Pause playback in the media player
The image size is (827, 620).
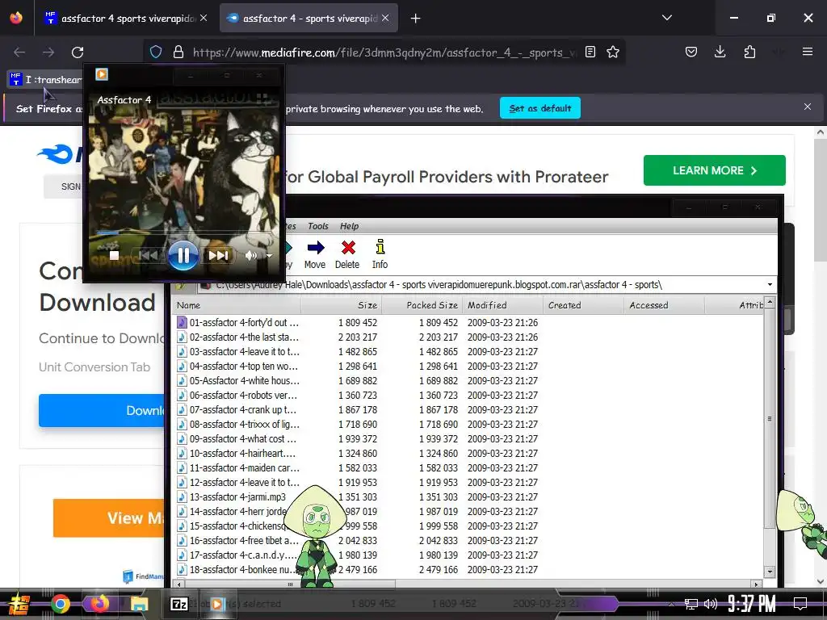[x=183, y=256]
